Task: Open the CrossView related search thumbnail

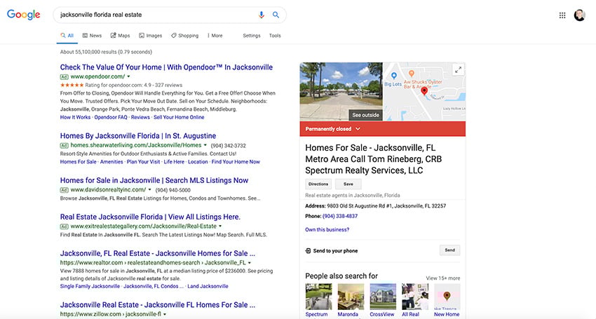Action: point(383,297)
